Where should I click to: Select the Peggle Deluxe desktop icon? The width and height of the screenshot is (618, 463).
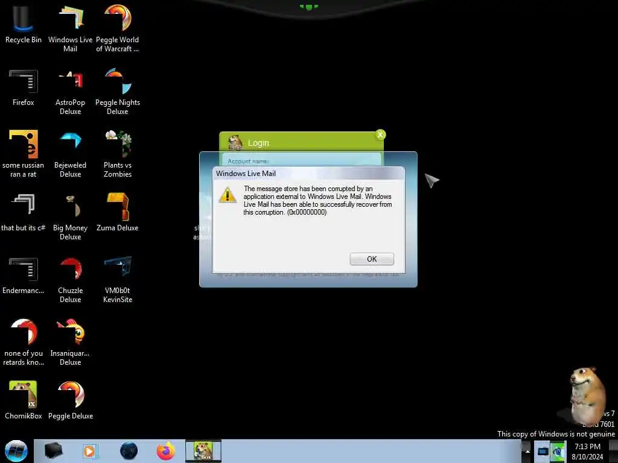pyautogui.click(x=70, y=400)
